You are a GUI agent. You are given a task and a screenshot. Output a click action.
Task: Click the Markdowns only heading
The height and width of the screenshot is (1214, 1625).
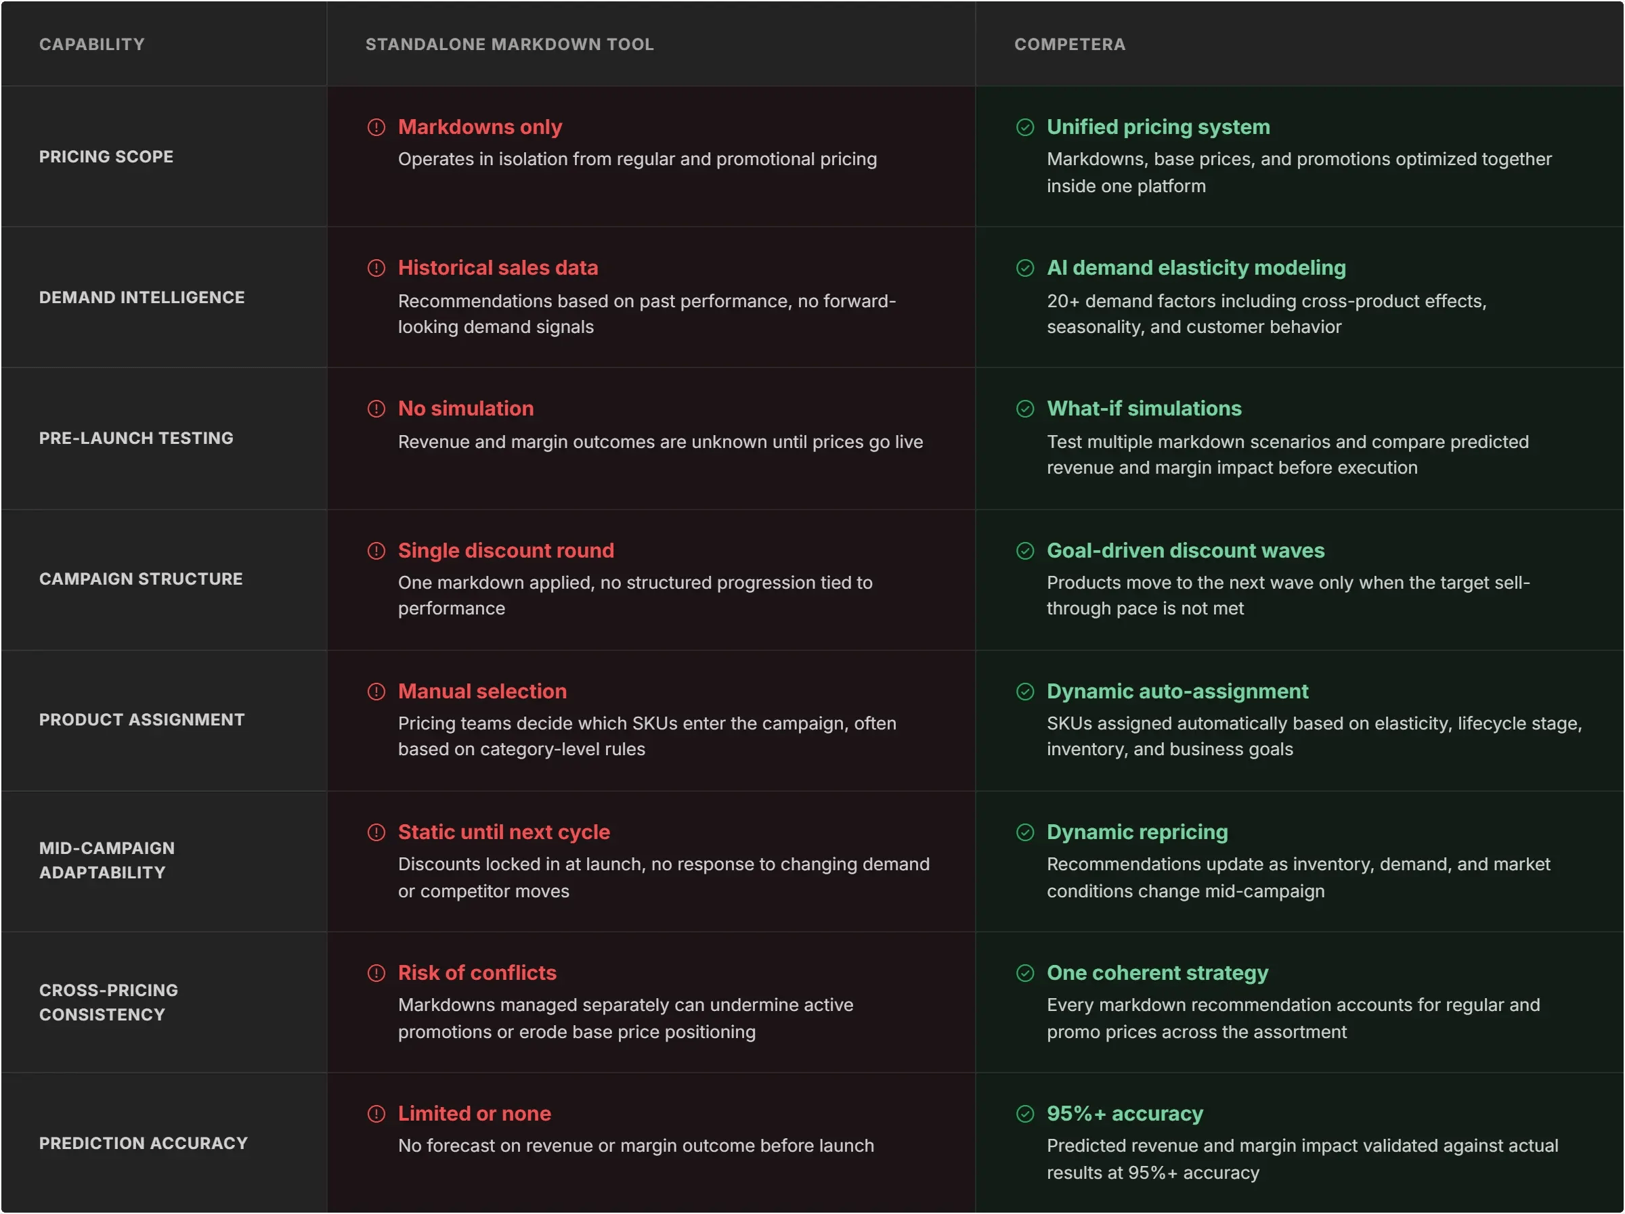point(479,127)
